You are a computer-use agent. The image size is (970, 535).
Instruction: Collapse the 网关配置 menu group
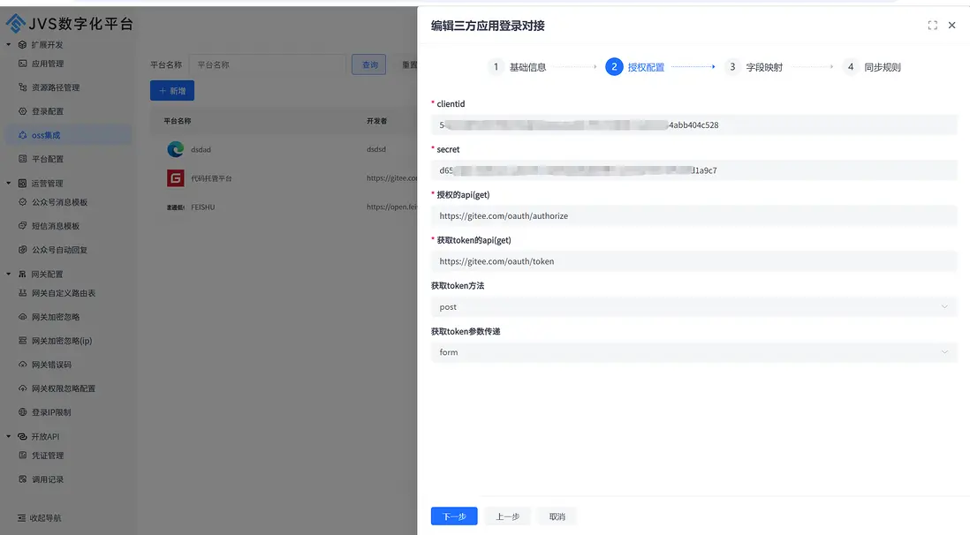tap(9, 274)
